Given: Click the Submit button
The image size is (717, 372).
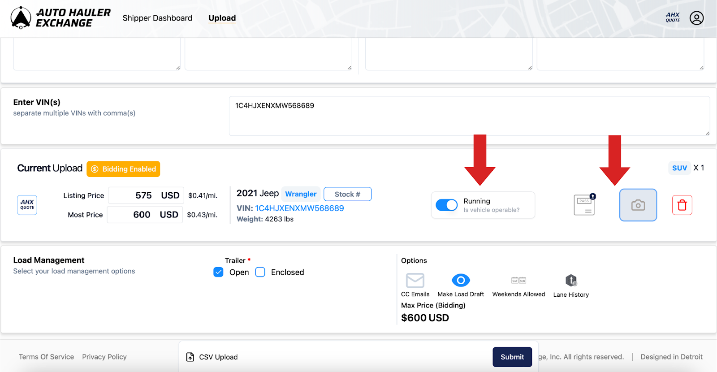Looking at the screenshot, I should pos(512,357).
